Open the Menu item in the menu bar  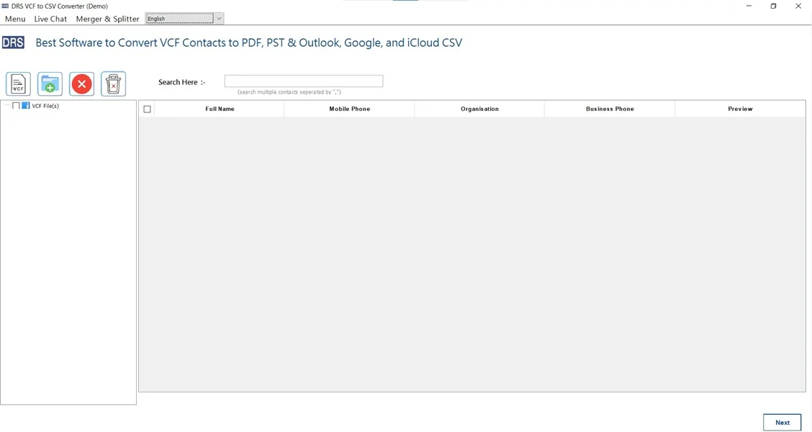point(14,19)
